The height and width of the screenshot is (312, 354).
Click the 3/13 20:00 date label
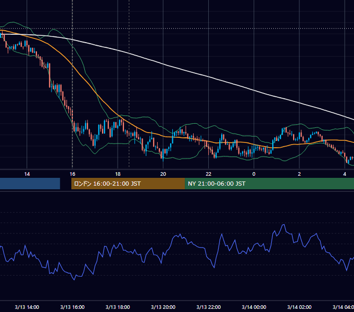(x=163, y=307)
